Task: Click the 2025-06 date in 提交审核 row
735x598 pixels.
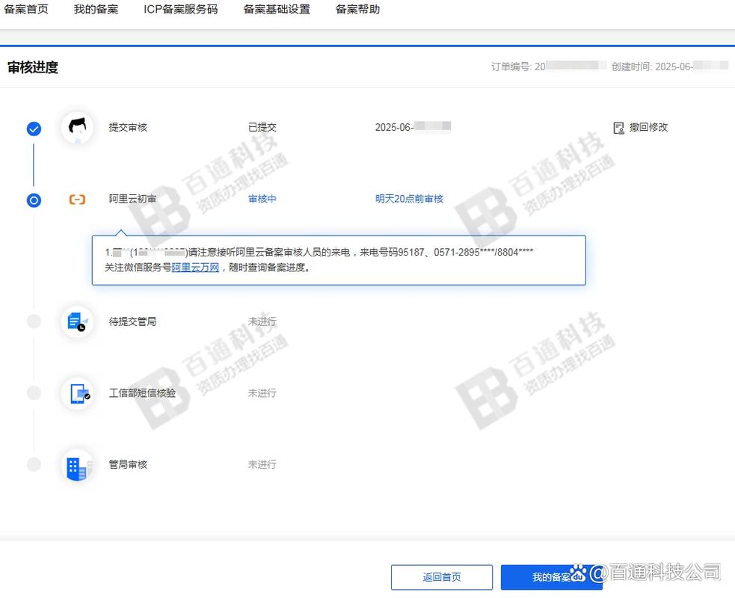Action: (x=413, y=127)
